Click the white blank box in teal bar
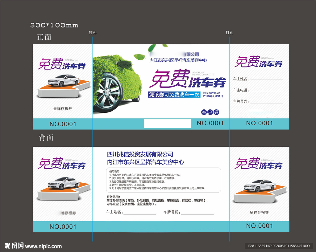Image resolution: width=316 pixels, height=252 pixels. pyautogui.click(x=168, y=124)
